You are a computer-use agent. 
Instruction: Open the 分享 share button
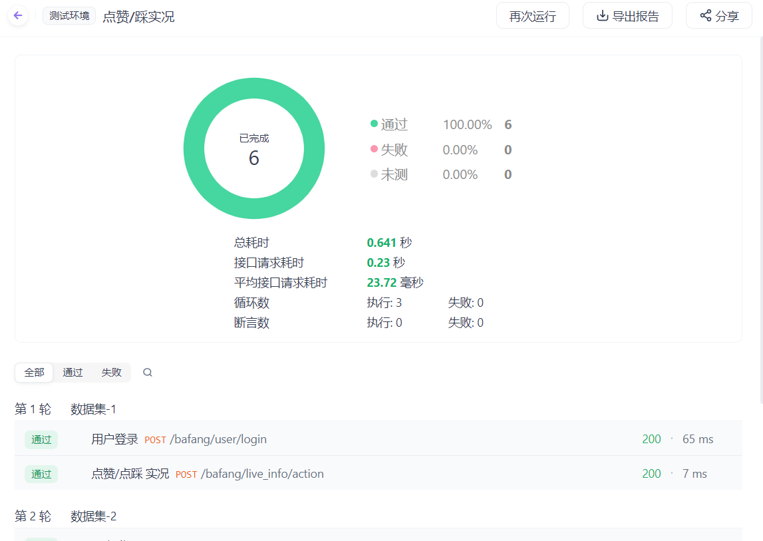click(x=718, y=16)
